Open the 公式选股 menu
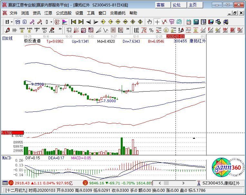The height and width of the screenshot is (195, 246). click(64, 13)
